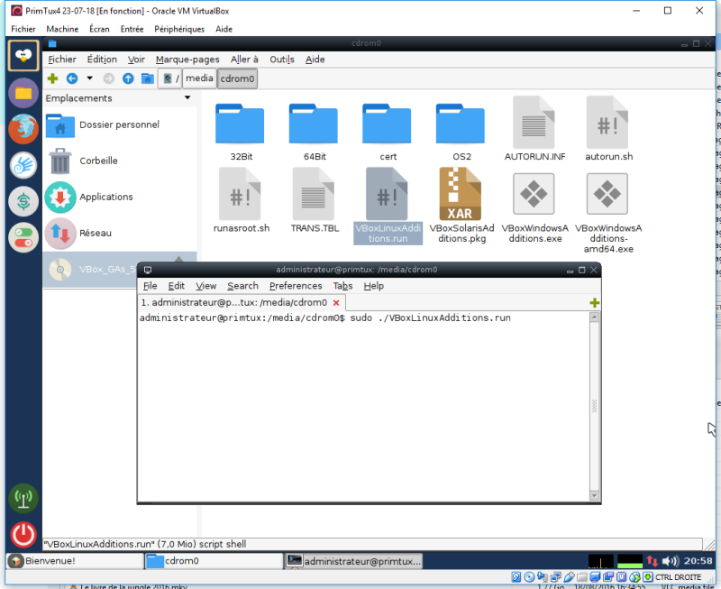Click the blue hand dock icon
This screenshot has width=721, height=589.
(x=23, y=165)
